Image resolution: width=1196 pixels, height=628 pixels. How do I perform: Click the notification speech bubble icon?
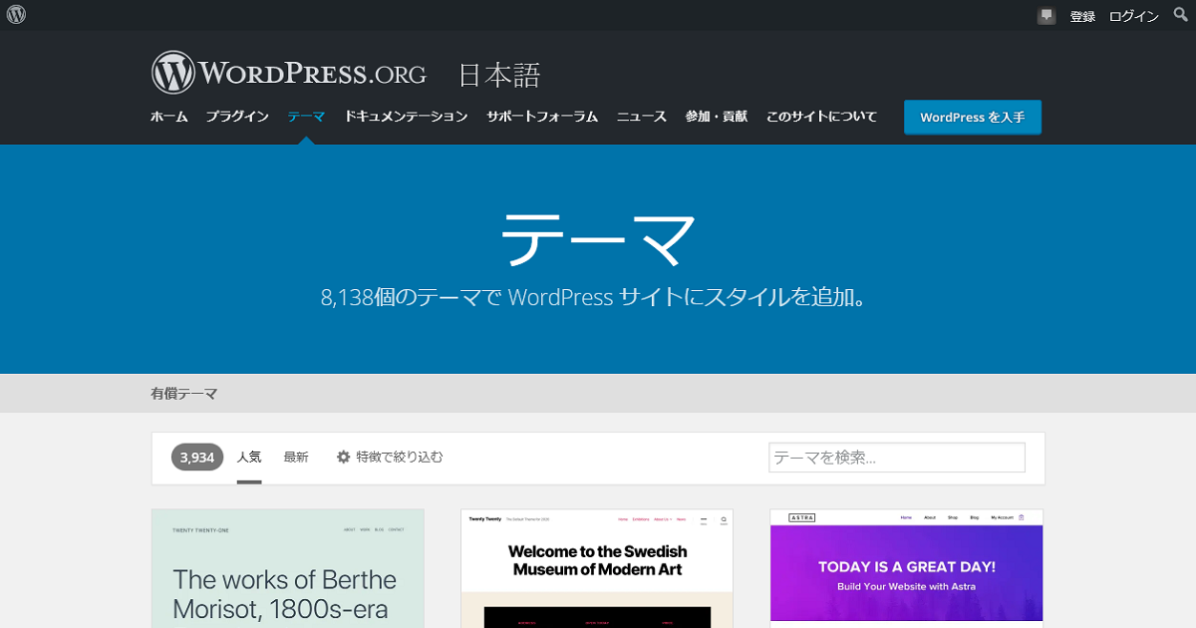tap(1046, 16)
